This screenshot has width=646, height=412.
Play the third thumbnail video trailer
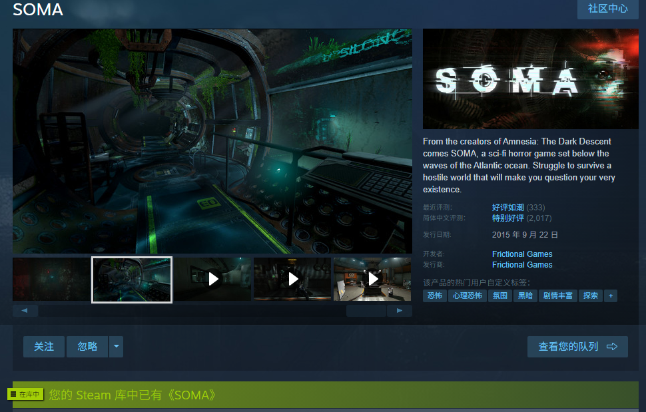coord(212,280)
